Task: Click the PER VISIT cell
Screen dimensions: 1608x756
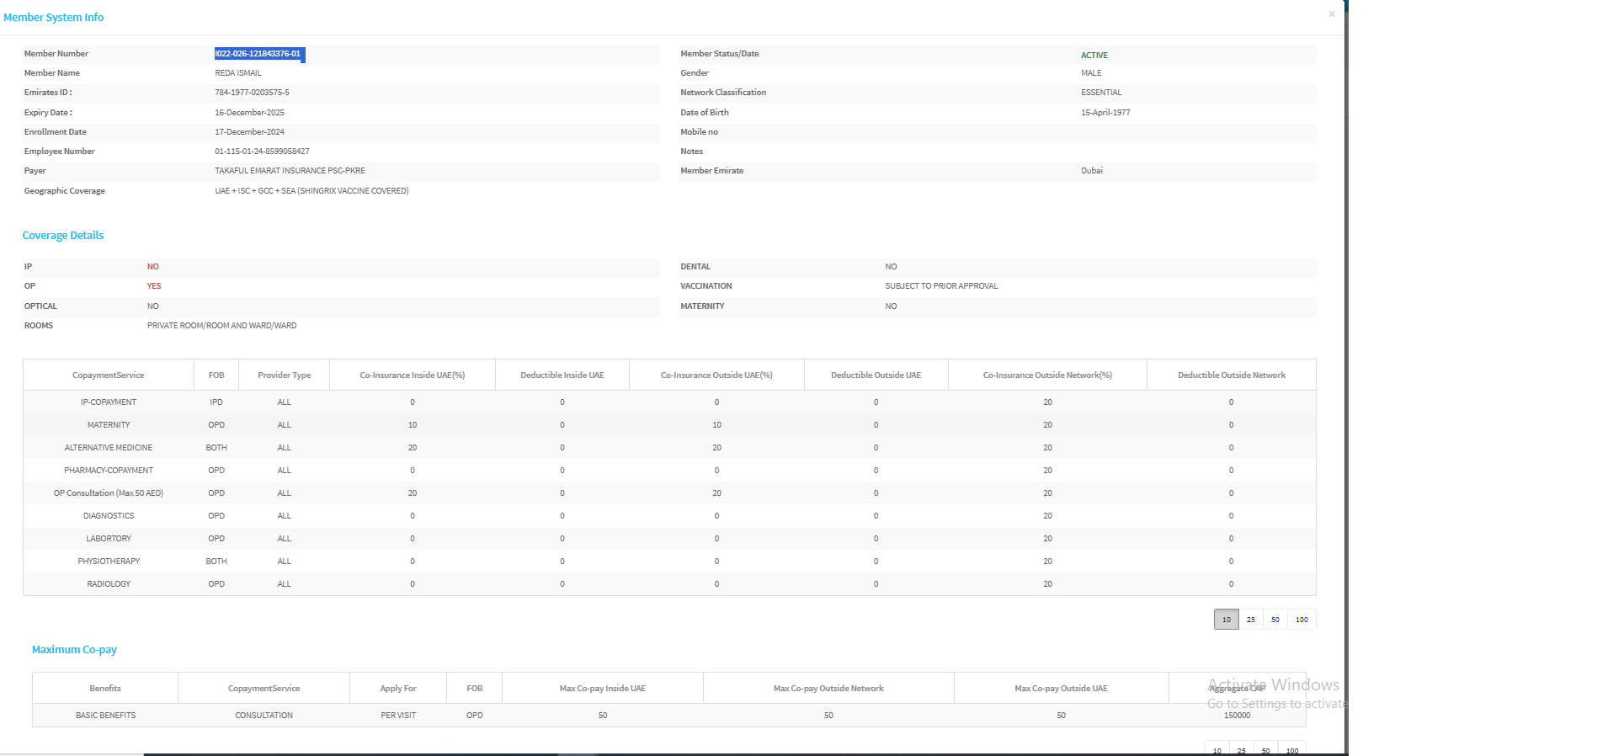Action: pyautogui.click(x=398, y=716)
